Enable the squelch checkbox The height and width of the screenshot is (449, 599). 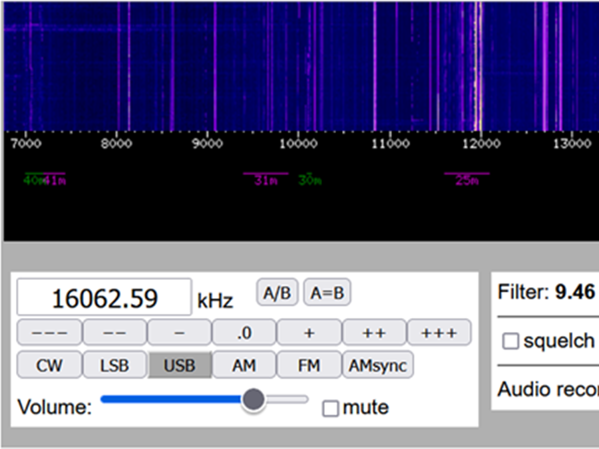click(x=510, y=341)
